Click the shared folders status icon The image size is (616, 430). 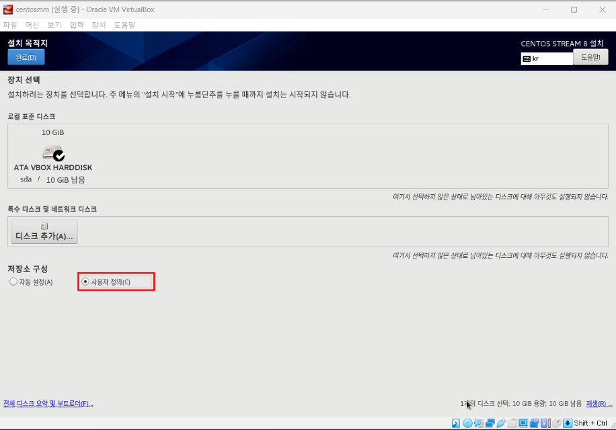click(512, 423)
